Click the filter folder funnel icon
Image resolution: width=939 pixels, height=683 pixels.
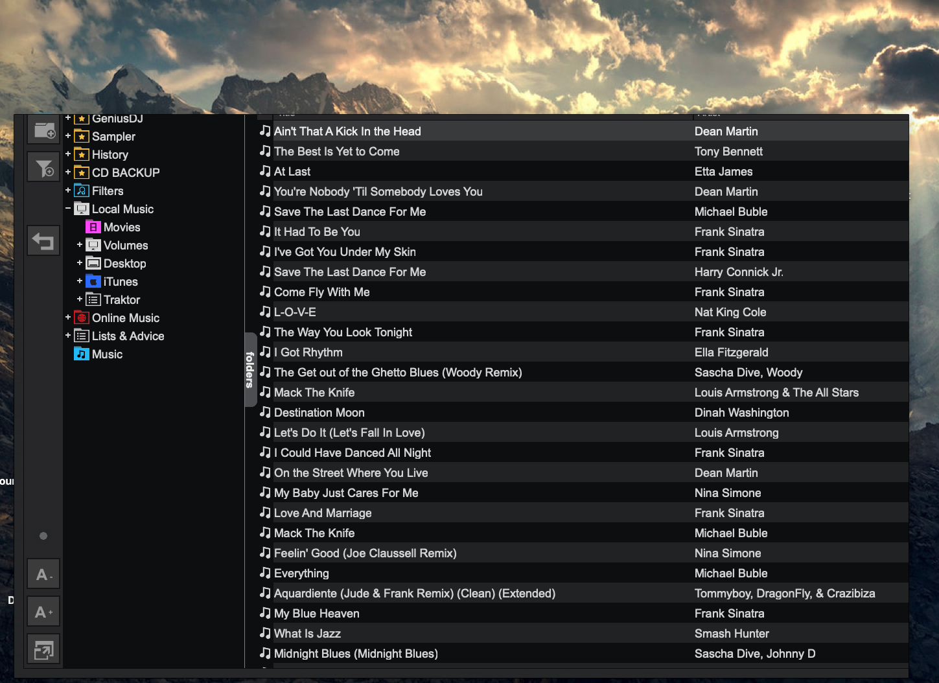click(43, 168)
